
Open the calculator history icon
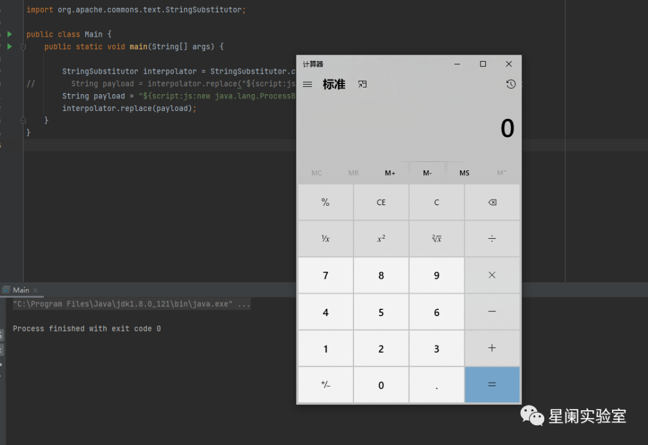click(x=511, y=85)
